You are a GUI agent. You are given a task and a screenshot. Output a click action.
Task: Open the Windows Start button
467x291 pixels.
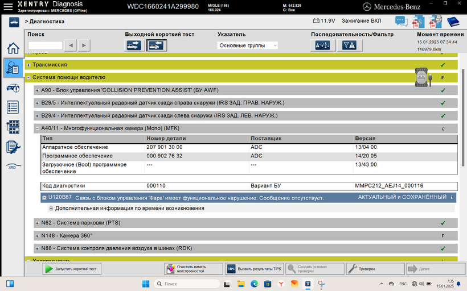[146, 284]
